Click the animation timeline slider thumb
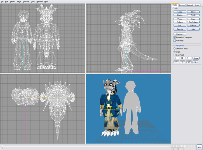 [x=2, y=146]
